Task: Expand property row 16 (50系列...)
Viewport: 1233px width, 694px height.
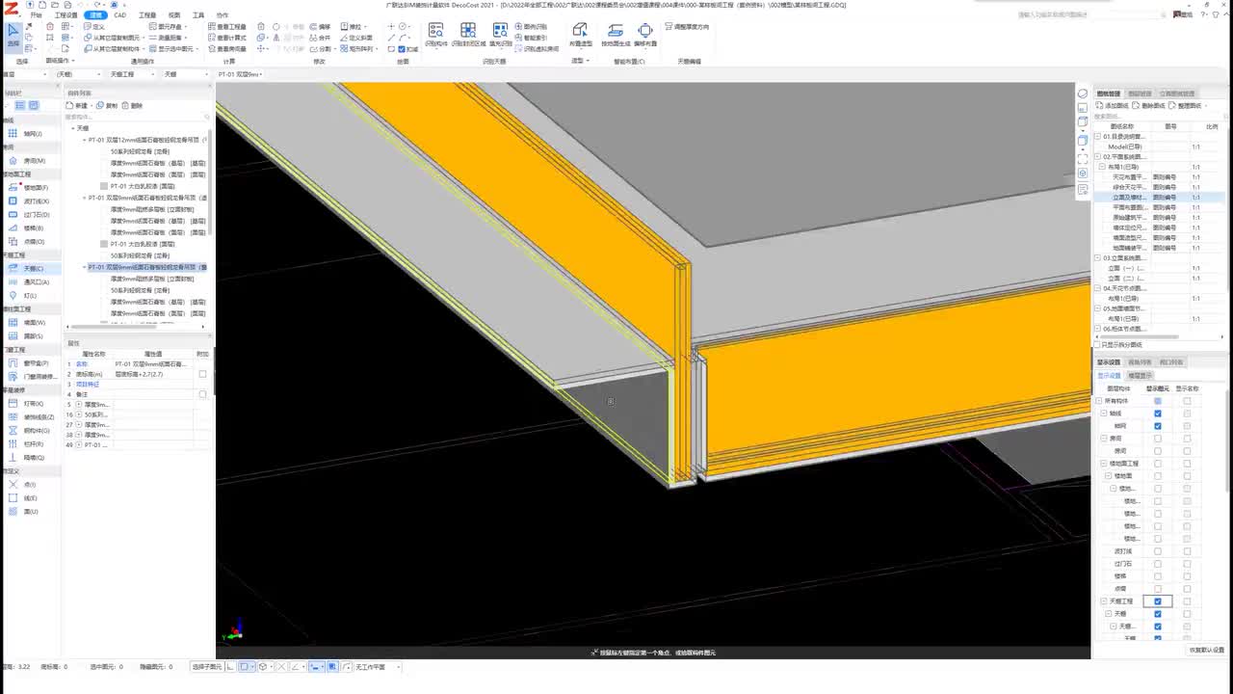Action: tap(79, 414)
